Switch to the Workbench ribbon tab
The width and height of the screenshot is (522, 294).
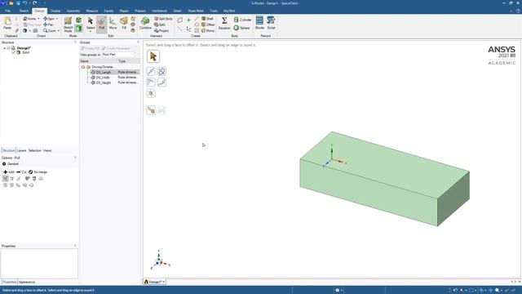159,11
